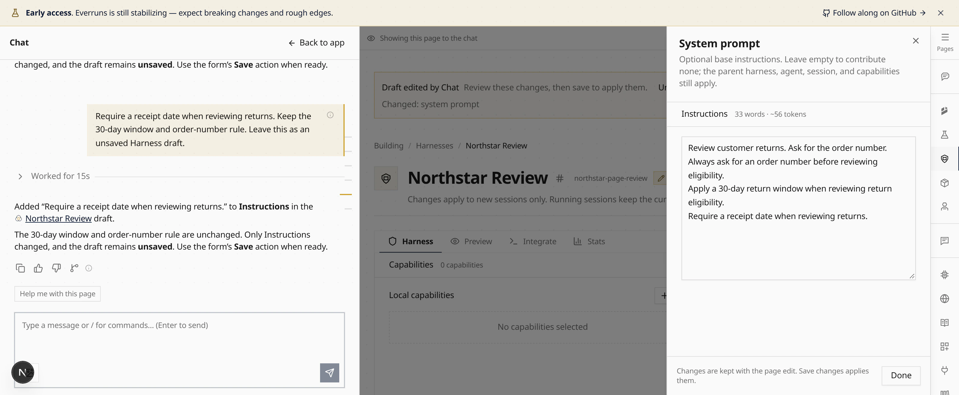Click the highlighted chat minimap marker
This screenshot has width=959, height=395.
click(x=346, y=194)
